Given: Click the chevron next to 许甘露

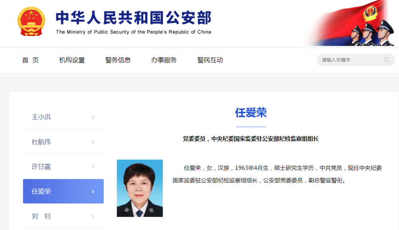Looking at the screenshot, I should [93, 167].
